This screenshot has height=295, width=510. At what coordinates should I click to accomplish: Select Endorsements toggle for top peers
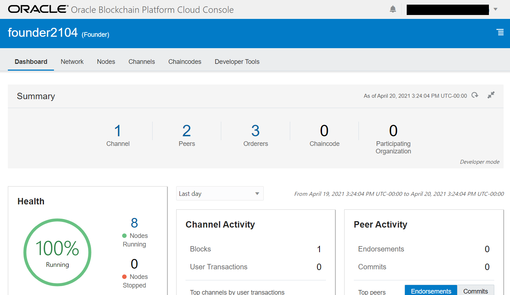coord(431,291)
